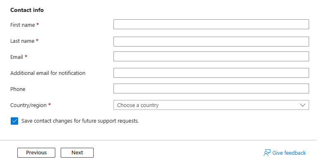The width and height of the screenshot is (319, 163).
Task: Select the Additional email for notification field
Action: point(211,73)
